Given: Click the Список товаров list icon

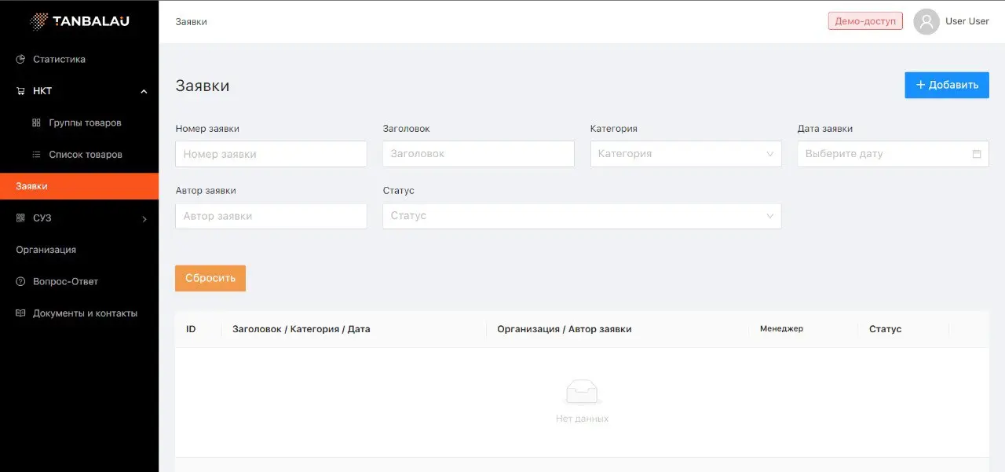Looking at the screenshot, I should click(x=36, y=155).
